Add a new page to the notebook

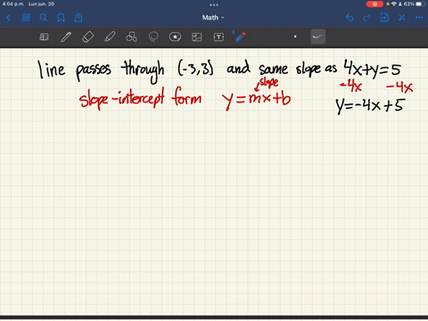pyautogui.click(x=384, y=18)
